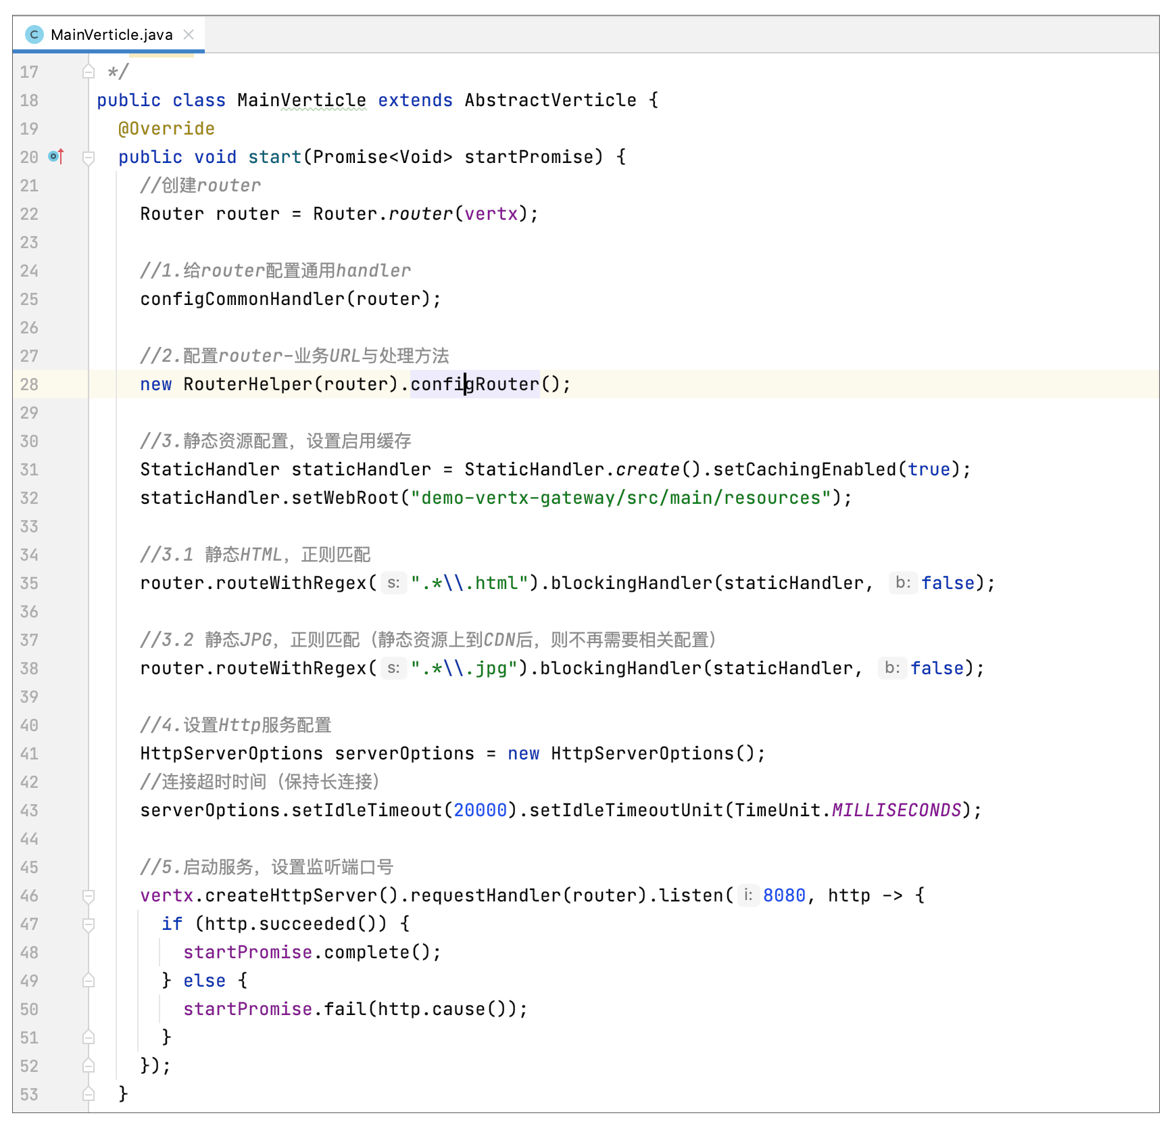Click the method end fold marker on line 53
Viewport: 1176px width, 1128px height.
[x=89, y=1094]
